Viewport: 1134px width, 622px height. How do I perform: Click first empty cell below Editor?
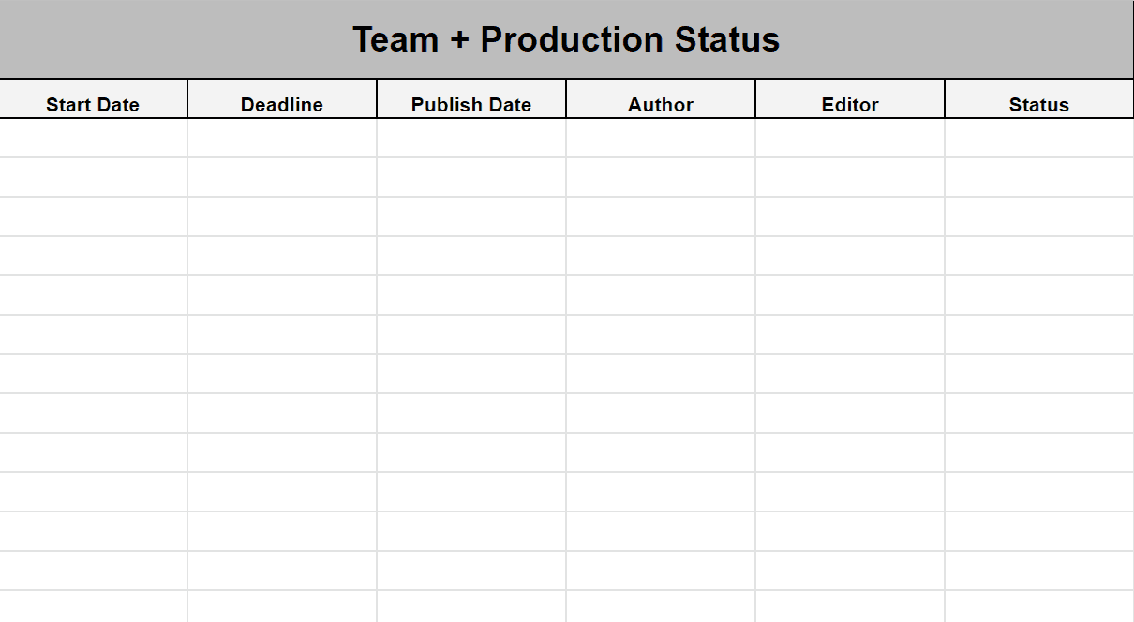coord(850,138)
